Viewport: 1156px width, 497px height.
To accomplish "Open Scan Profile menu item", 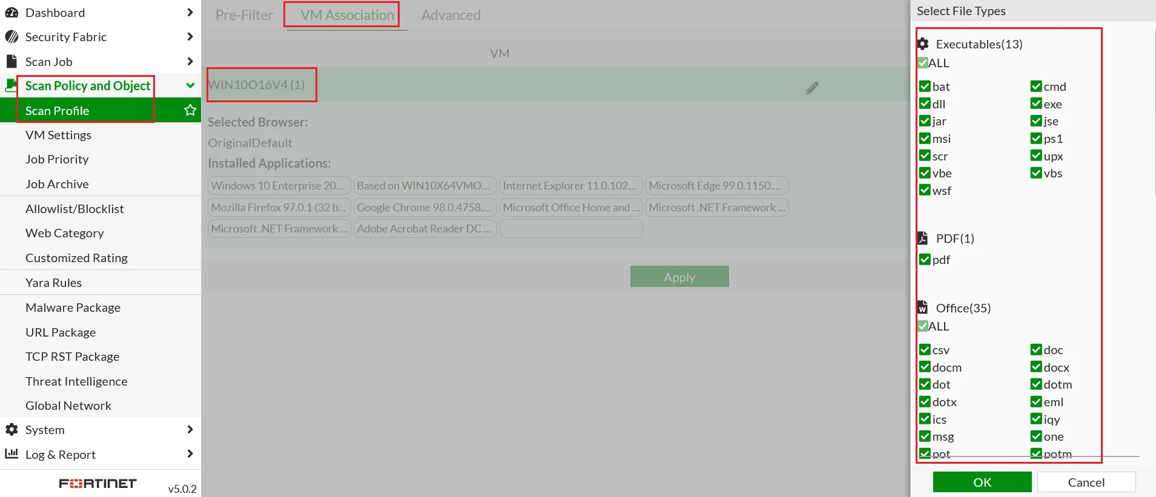I will tap(101, 110).
